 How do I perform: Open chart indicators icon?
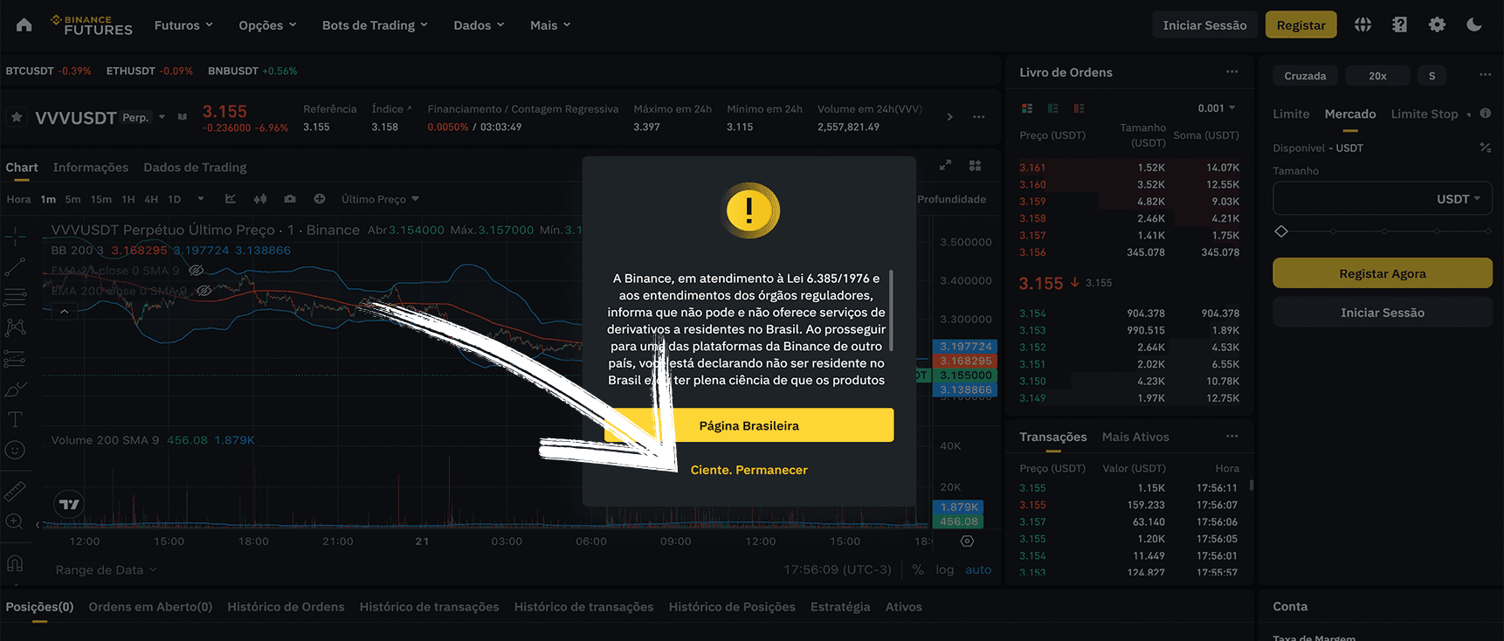231,199
